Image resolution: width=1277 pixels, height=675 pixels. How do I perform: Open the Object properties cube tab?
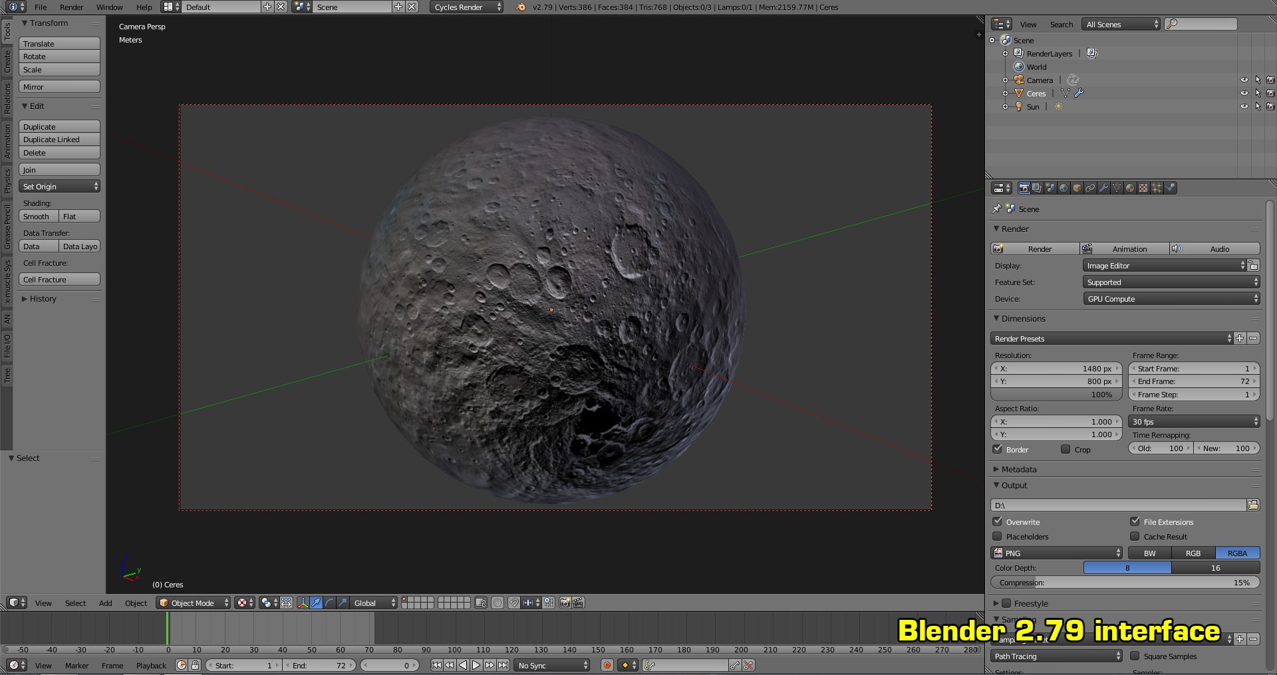click(1077, 188)
